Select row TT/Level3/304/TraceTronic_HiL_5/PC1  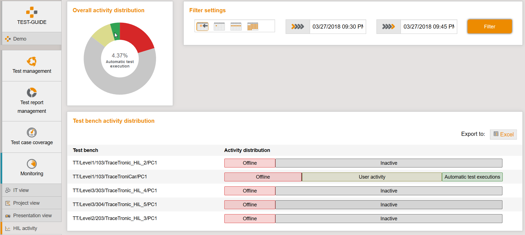coord(295,204)
